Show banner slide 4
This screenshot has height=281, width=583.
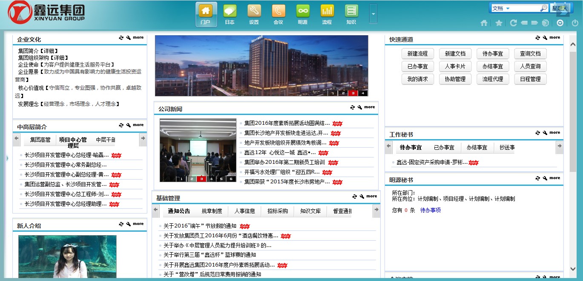(363, 93)
